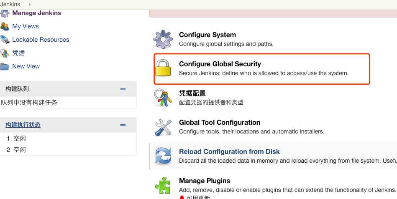Go to Lockable Resources
Viewport: 397px width, 199px height.
41,40
